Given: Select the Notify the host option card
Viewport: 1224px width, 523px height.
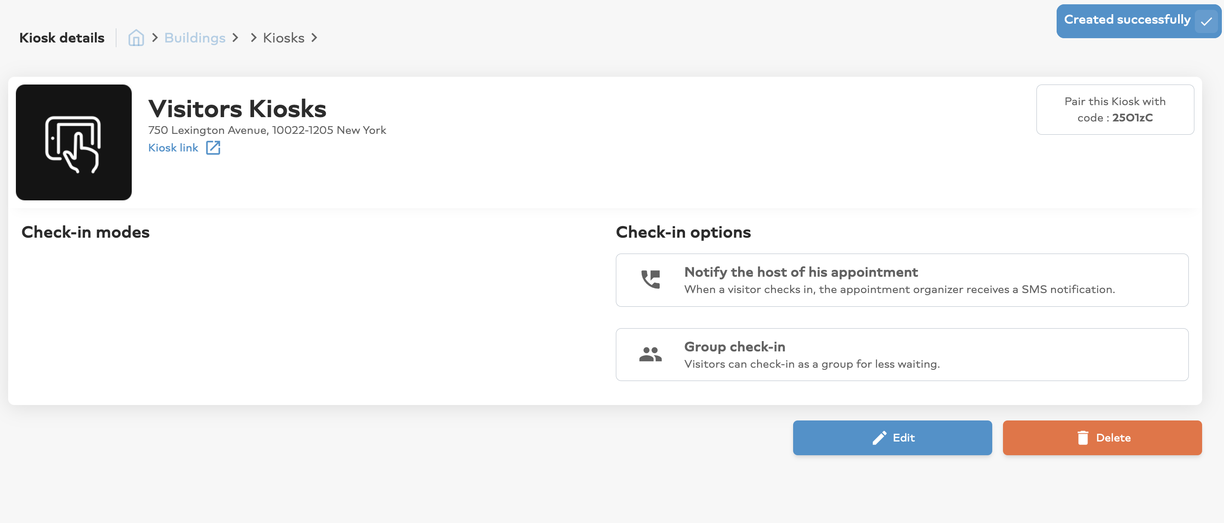Looking at the screenshot, I should (x=902, y=280).
